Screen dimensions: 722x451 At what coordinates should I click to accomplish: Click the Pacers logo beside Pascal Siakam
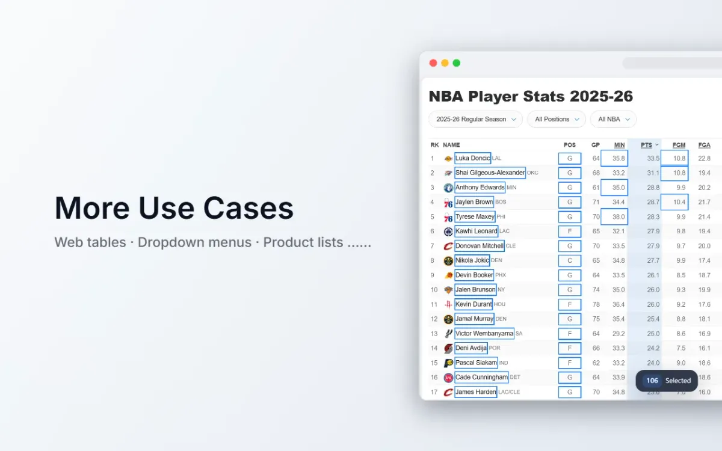tap(448, 363)
